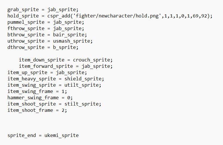Viewport: 223px width, 145px height.
Task: Place cursor on the pummel_sprite line
Action: pyautogui.click(x=46, y=22)
